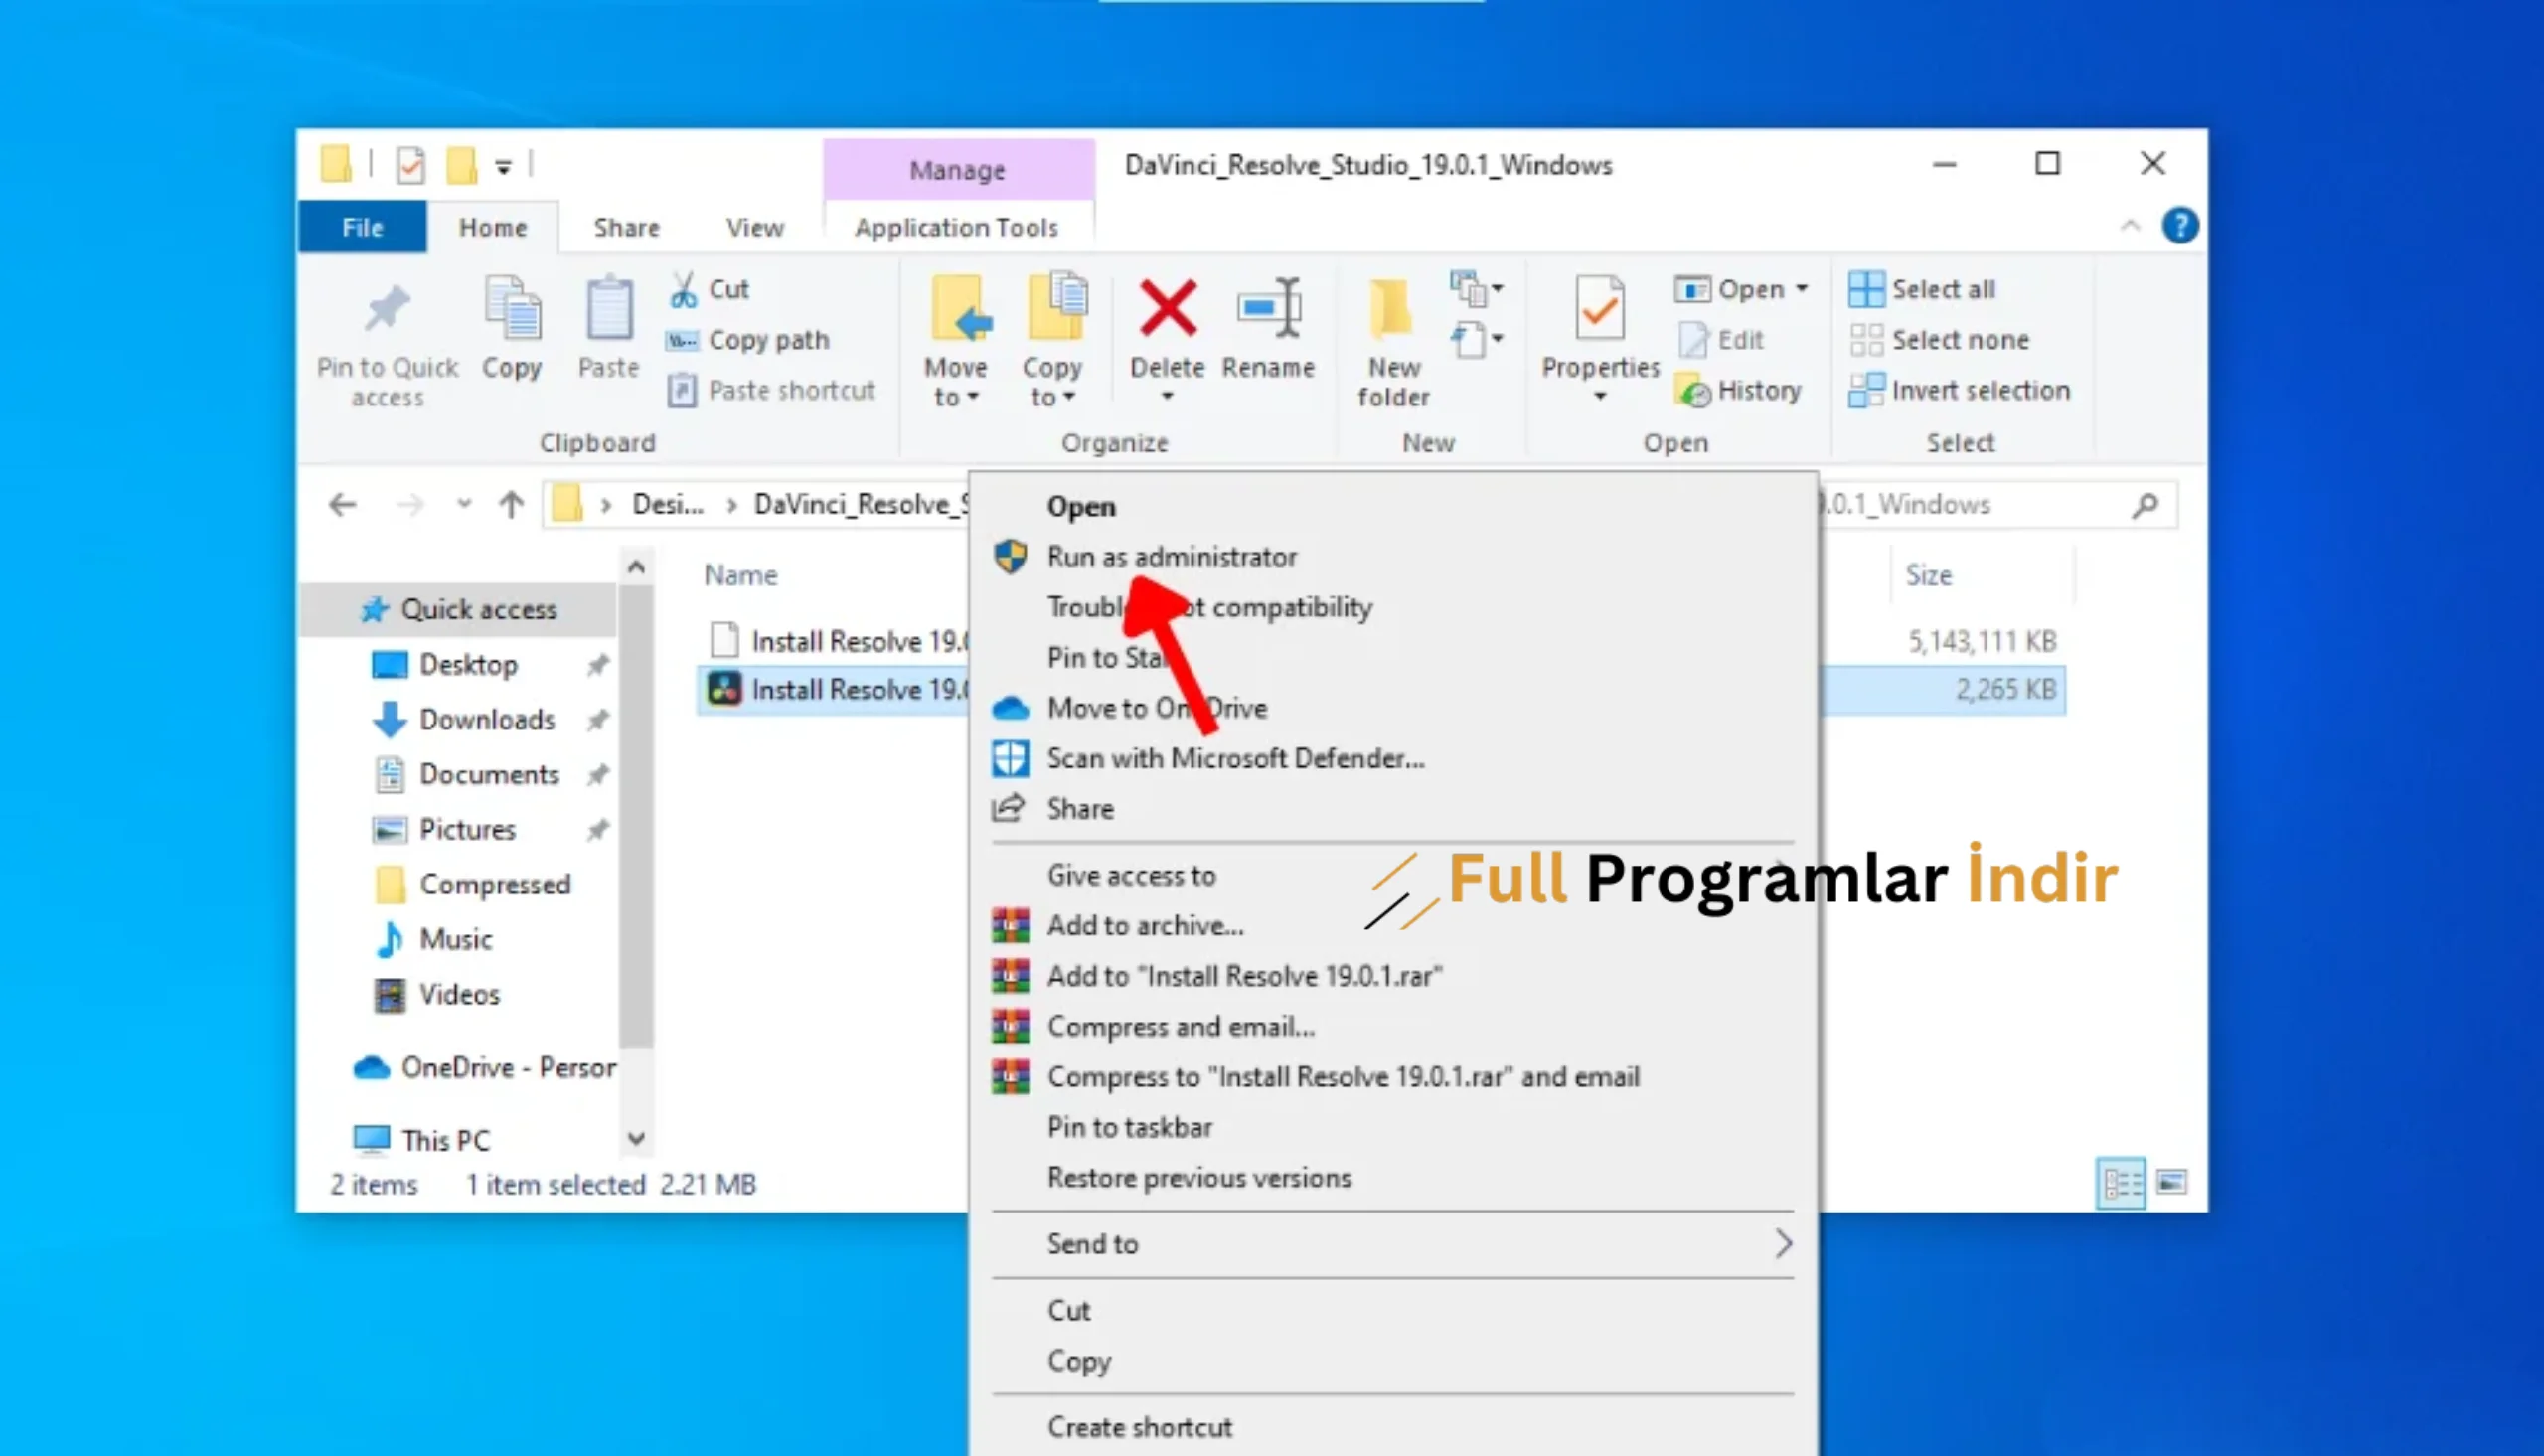Screen dimensions: 2544x1456
Task: Click Select all in the ribbon
Action: point(1921,289)
